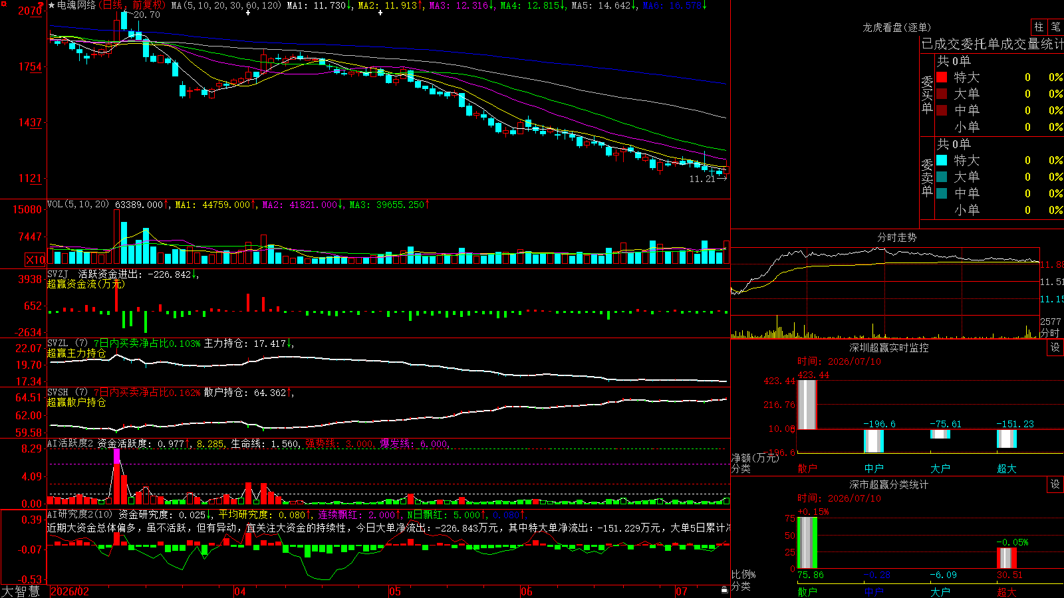Select the VOL(5,10,20) indicator label
The image size is (1064, 598).
tap(78, 205)
